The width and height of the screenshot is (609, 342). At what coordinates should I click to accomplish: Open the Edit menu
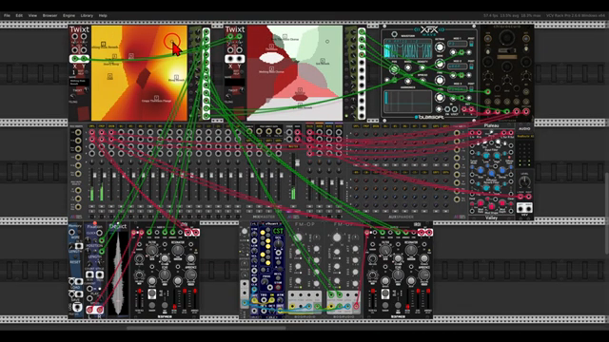[19, 15]
